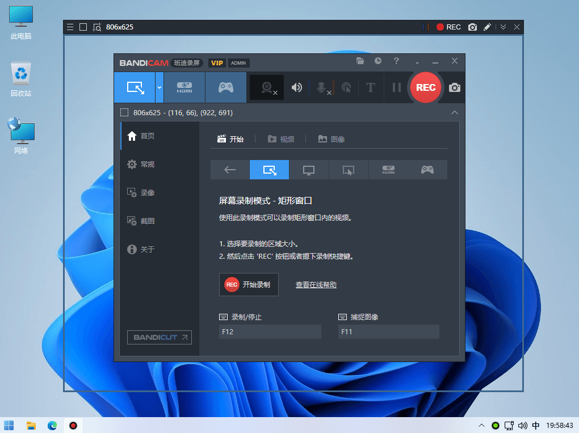Open the capture frame hamburger menu
Image resolution: width=579 pixels, height=433 pixels.
pyautogui.click(x=70, y=27)
